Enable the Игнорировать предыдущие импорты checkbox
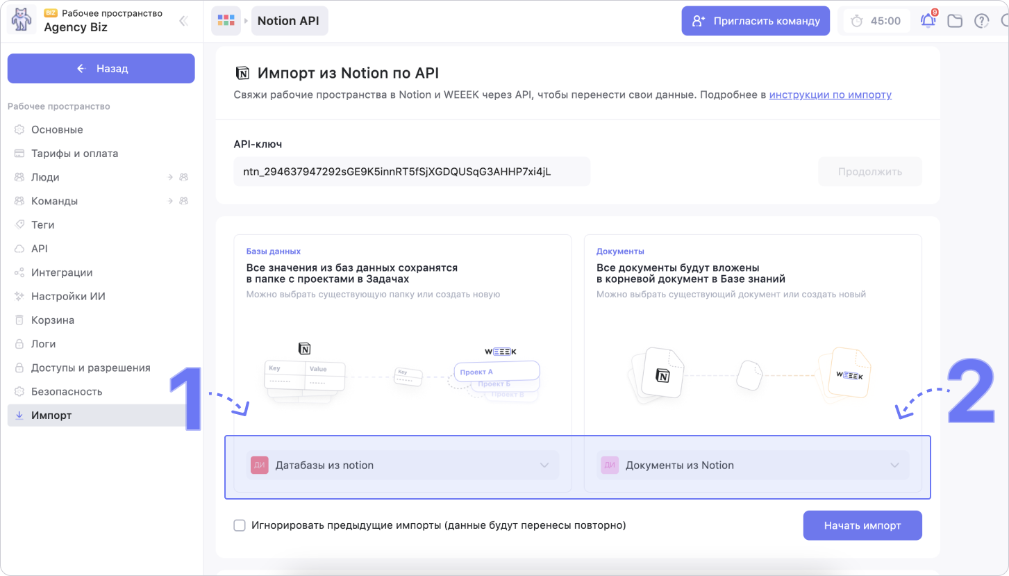Image resolution: width=1009 pixels, height=576 pixels. click(x=240, y=525)
